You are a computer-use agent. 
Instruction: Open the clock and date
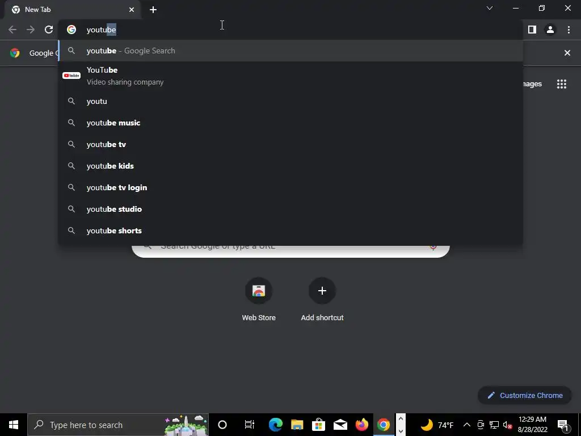pyautogui.click(x=532, y=425)
